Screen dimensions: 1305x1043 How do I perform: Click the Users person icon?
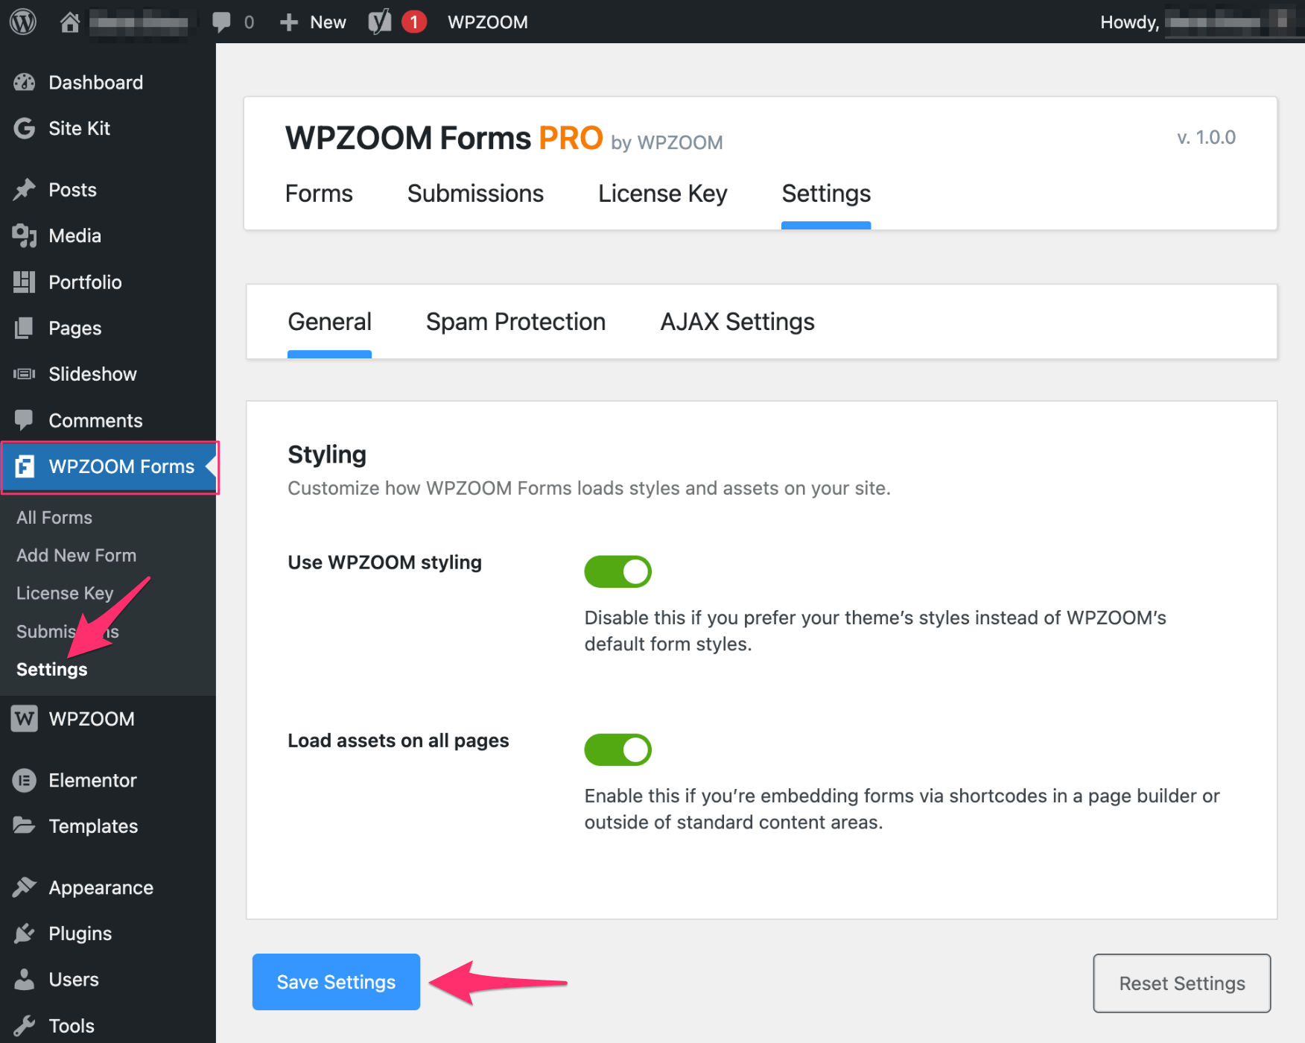[x=25, y=980]
